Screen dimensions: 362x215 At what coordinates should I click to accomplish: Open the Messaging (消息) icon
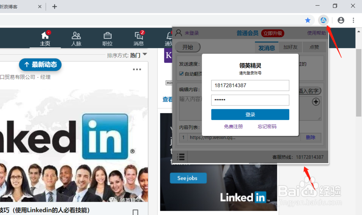point(139,38)
